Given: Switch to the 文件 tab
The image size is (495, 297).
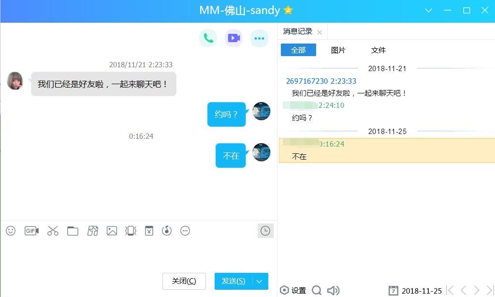Looking at the screenshot, I should pos(378,50).
